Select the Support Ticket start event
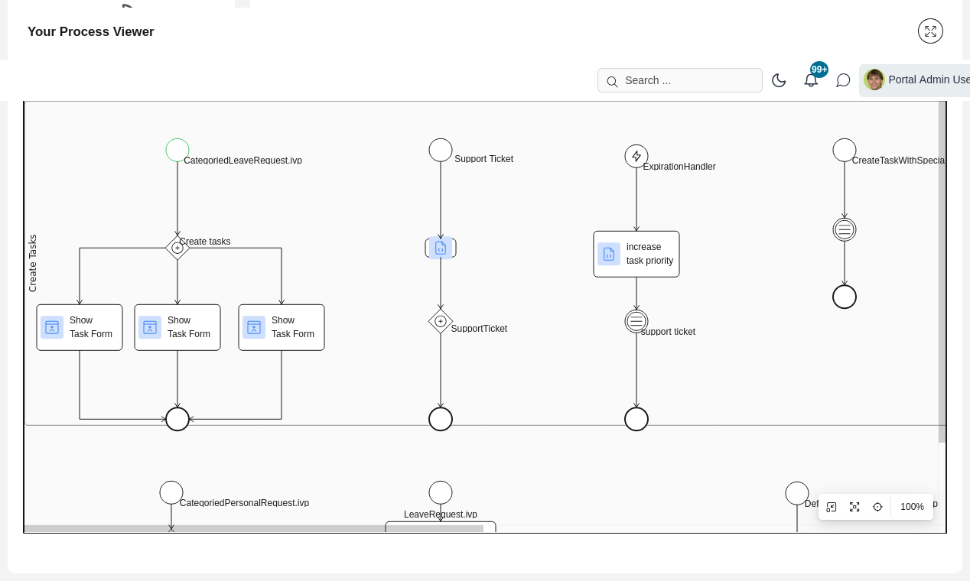 point(441,150)
